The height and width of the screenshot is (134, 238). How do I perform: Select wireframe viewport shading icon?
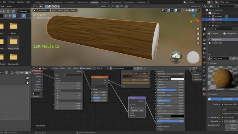[187, 10]
